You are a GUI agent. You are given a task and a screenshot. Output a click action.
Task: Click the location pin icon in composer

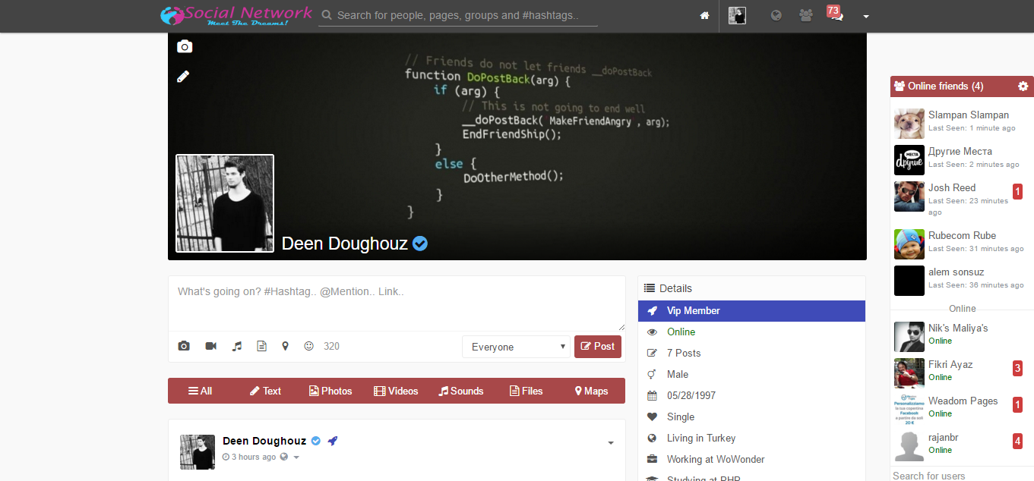[x=286, y=346]
